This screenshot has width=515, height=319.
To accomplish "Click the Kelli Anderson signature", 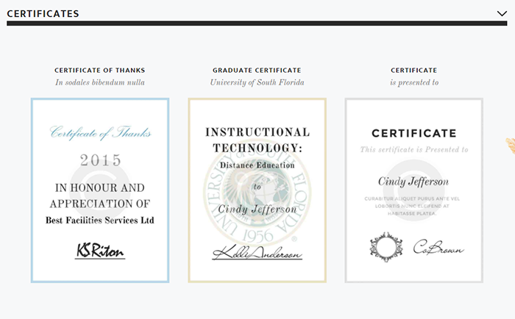I will [257, 253].
